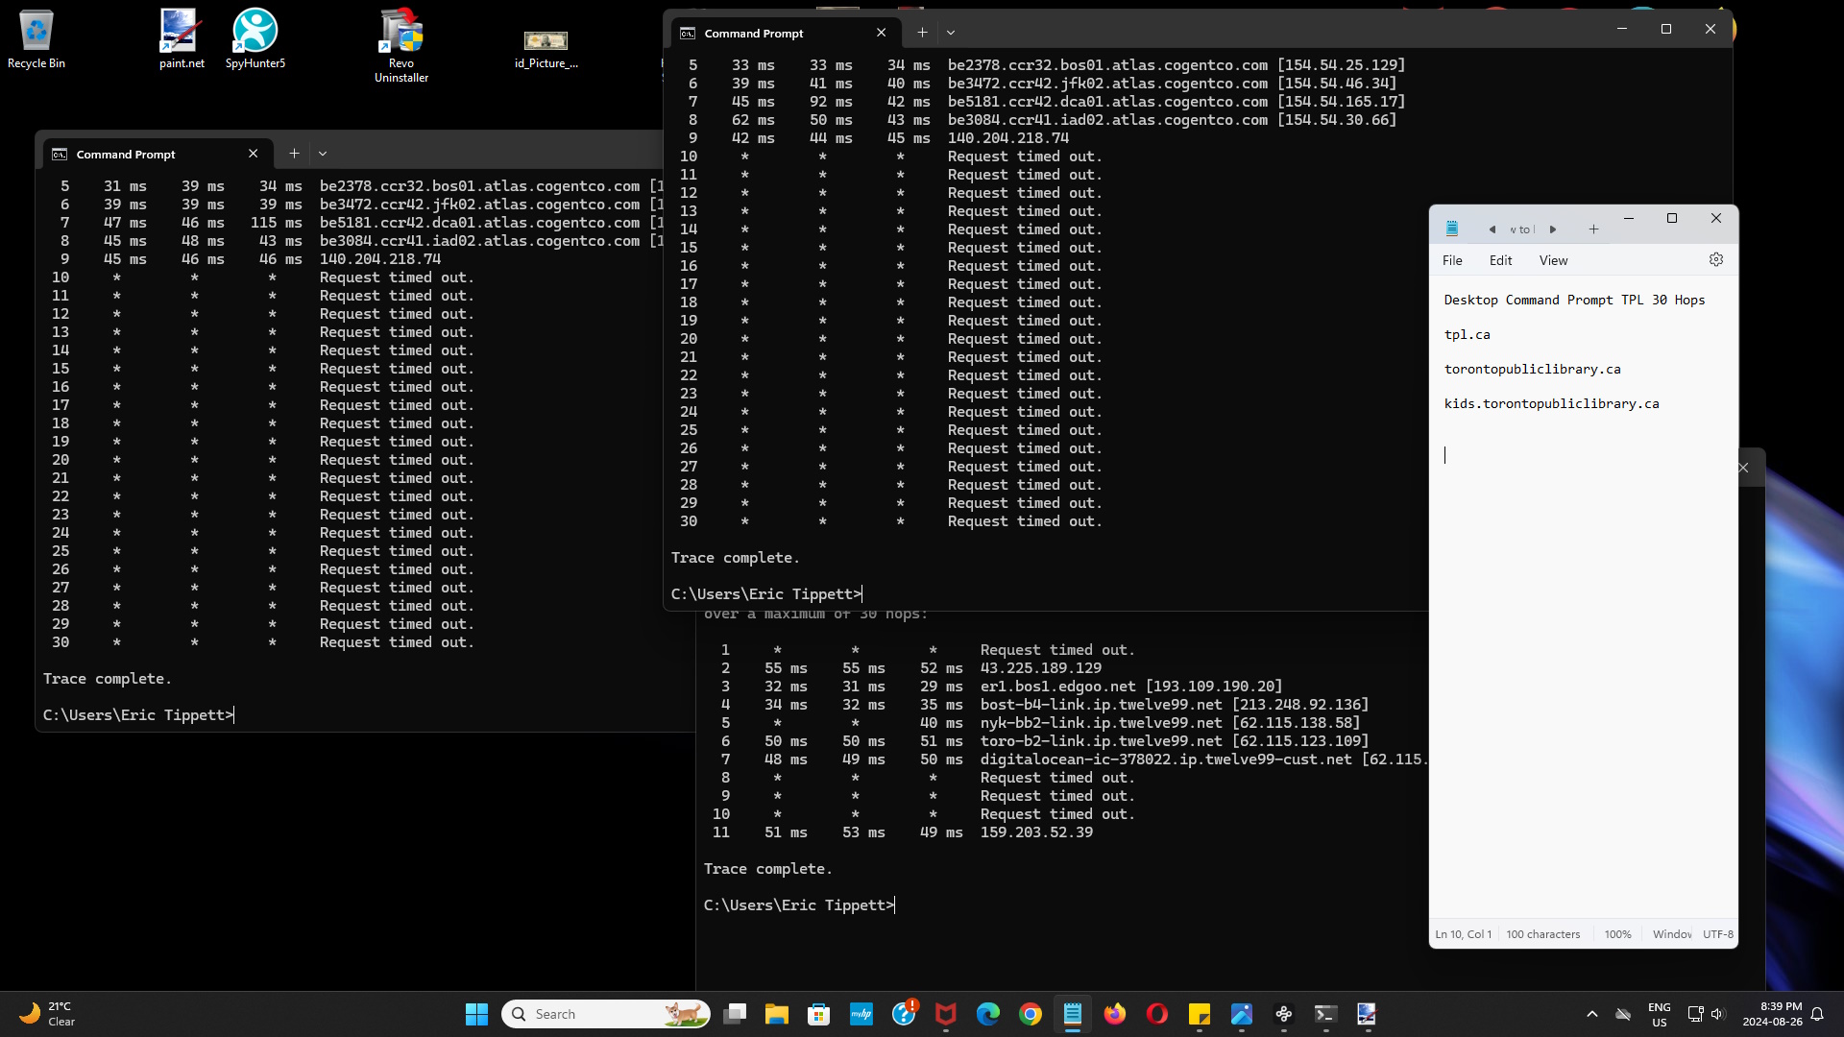
Task: Open the Edit menu in Notepad
Action: pos(1500,260)
